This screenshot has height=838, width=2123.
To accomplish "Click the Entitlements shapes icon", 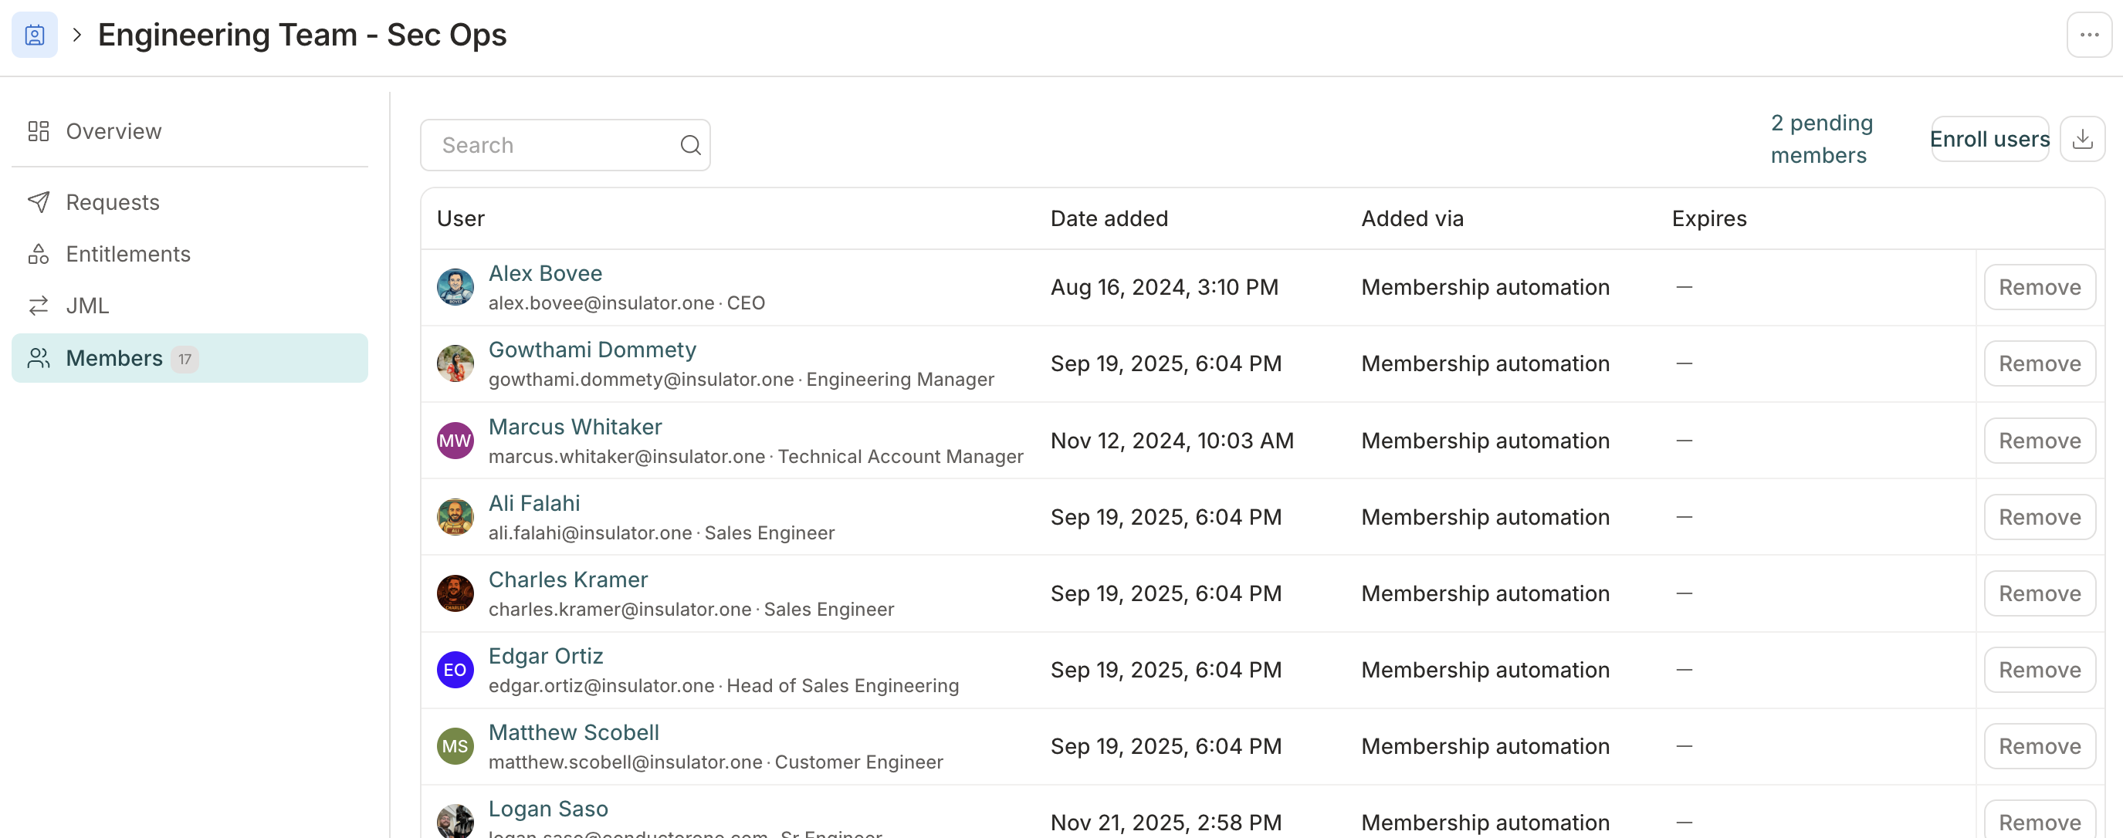I will point(39,254).
